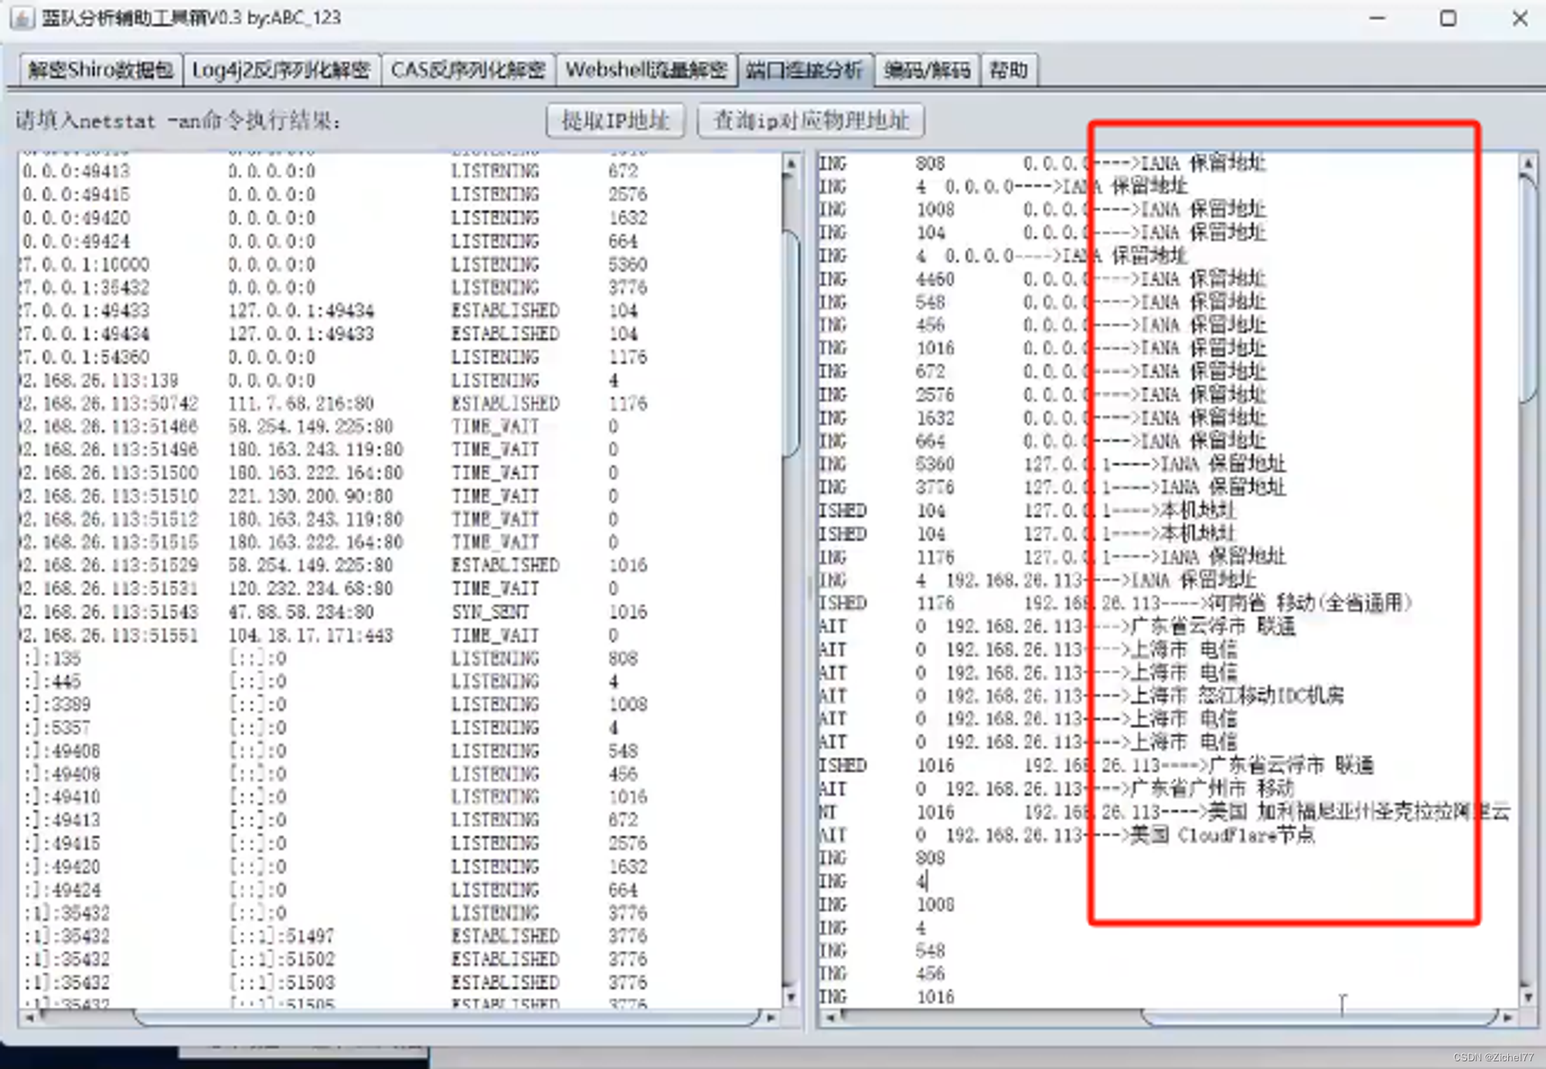Screen dimensions: 1546x1069
Task: Open the 解密Shiro数据包 tab
Action: (100, 70)
